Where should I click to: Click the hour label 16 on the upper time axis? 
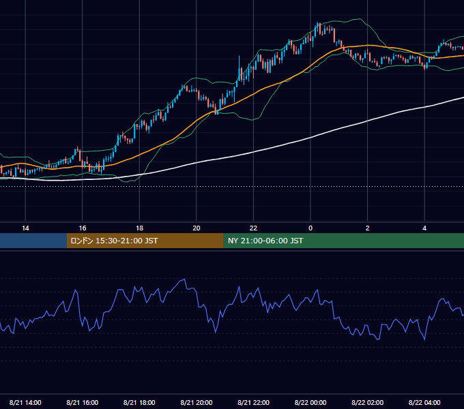coord(83,228)
